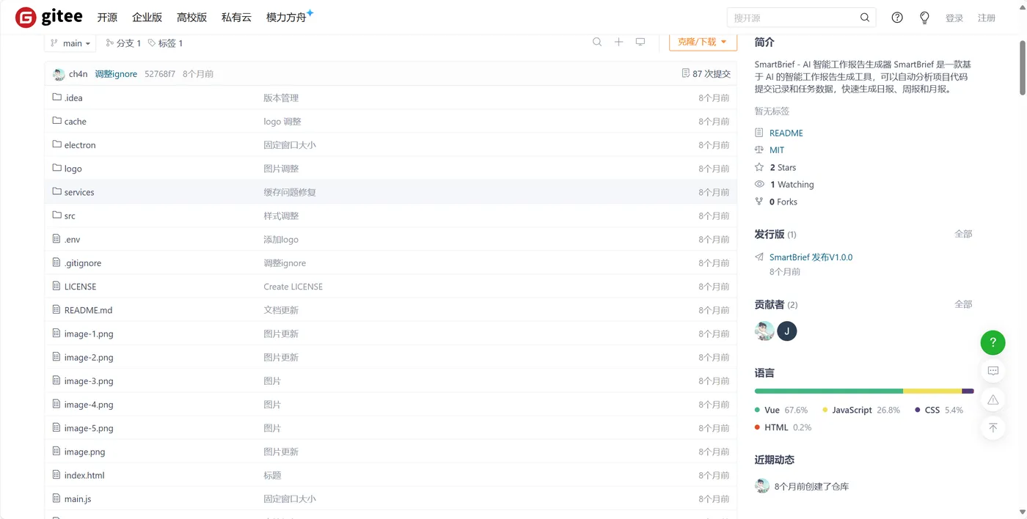This screenshot has height=519, width=1027.
Task: Click the 登录 link
Action: click(x=954, y=18)
